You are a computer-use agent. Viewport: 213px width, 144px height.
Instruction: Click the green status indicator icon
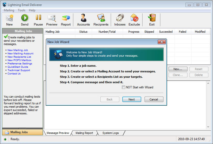[x=5, y=139]
